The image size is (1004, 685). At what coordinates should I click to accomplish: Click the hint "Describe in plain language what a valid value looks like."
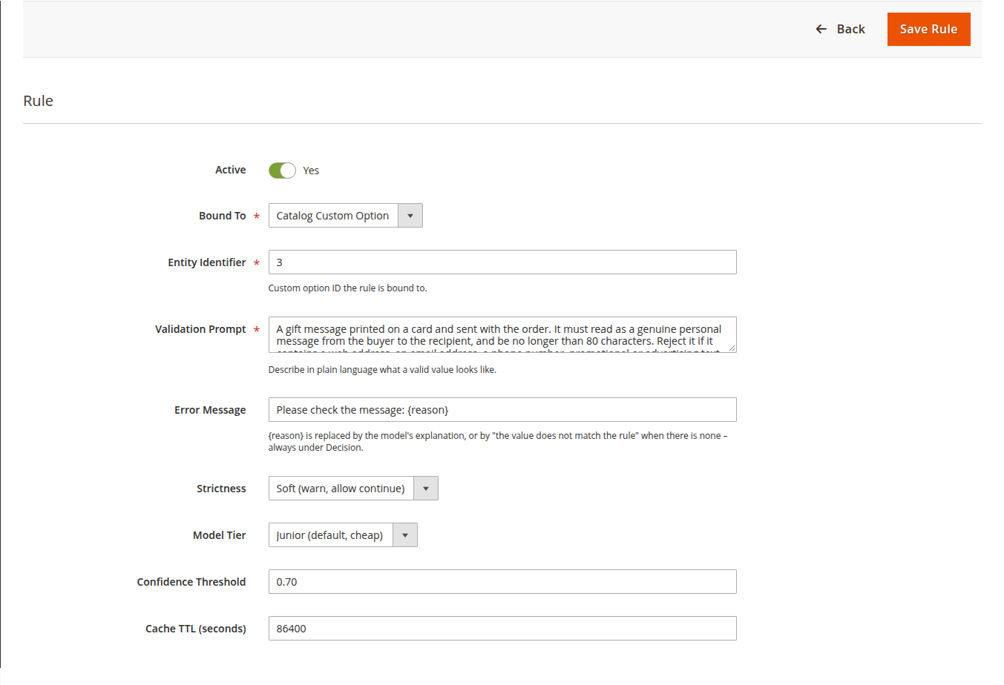[x=382, y=370]
